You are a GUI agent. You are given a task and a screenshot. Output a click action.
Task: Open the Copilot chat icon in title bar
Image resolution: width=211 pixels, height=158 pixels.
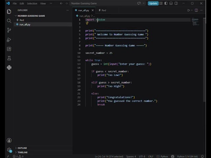point(139,3)
